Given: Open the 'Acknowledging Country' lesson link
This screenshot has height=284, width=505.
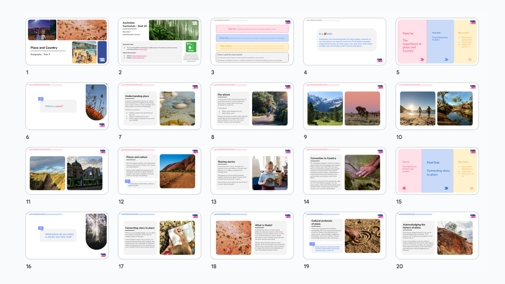Looking at the screenshot, I should [x=139, y=56].
